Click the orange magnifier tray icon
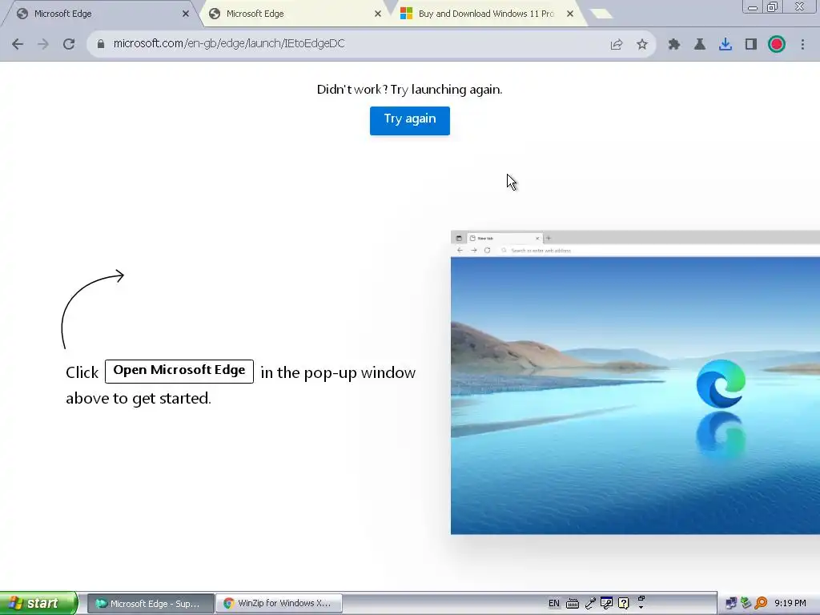 (761, 604)
